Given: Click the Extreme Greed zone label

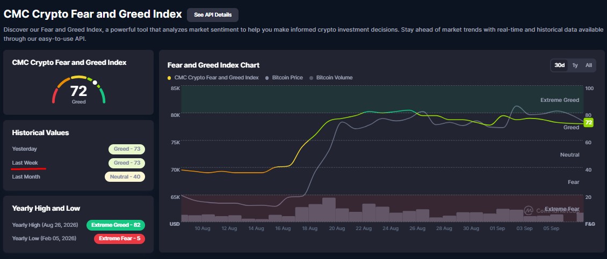Looking at the screenshot, I should tap(560, 100).
